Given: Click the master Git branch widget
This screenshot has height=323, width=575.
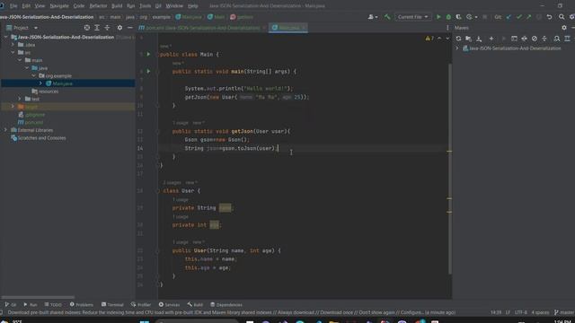Looking at the screenshot, I should click(x=564, y=312).
